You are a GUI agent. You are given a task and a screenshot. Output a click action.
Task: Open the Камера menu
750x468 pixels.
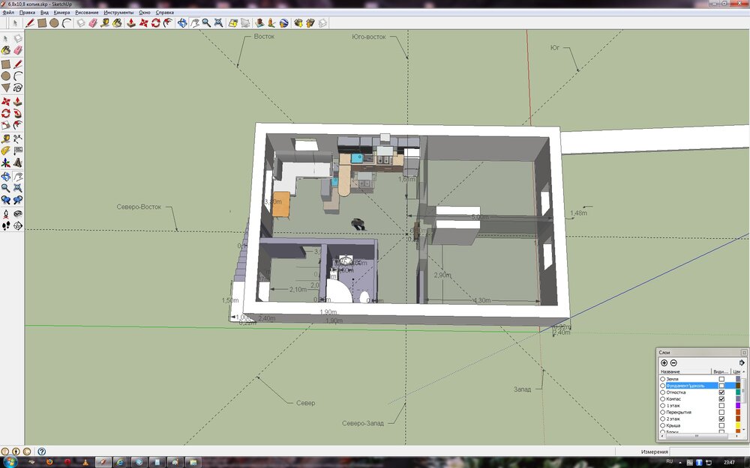61,13
